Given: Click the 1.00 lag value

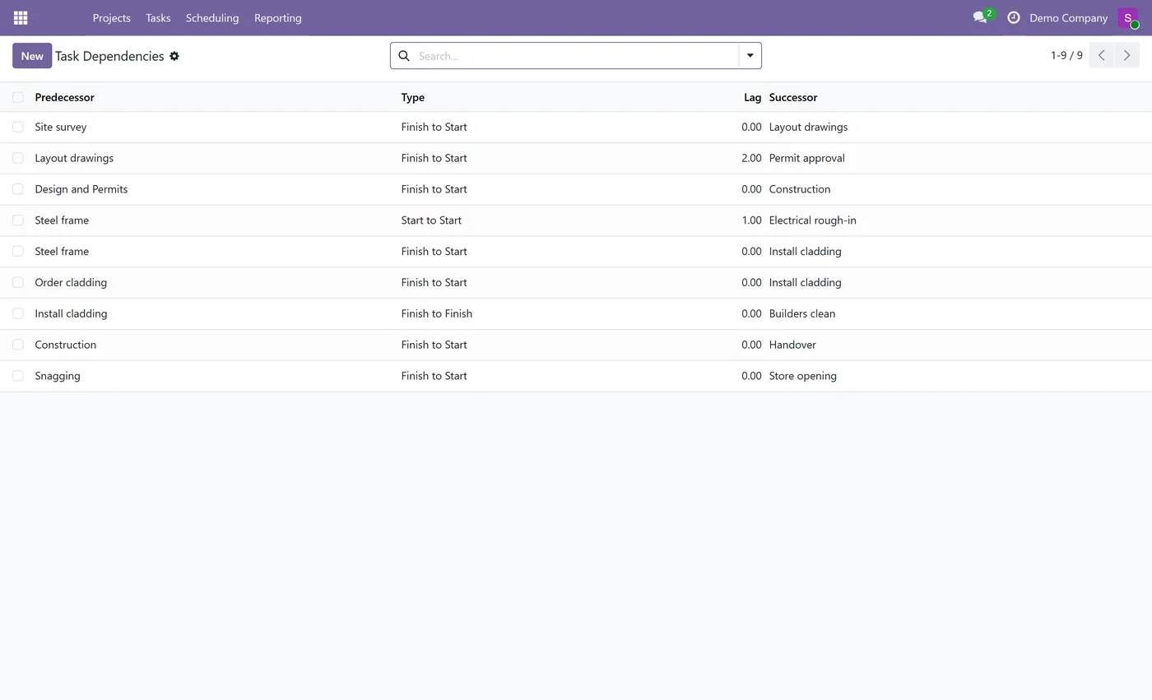Looking at the screenshot, I should (751, 220).
